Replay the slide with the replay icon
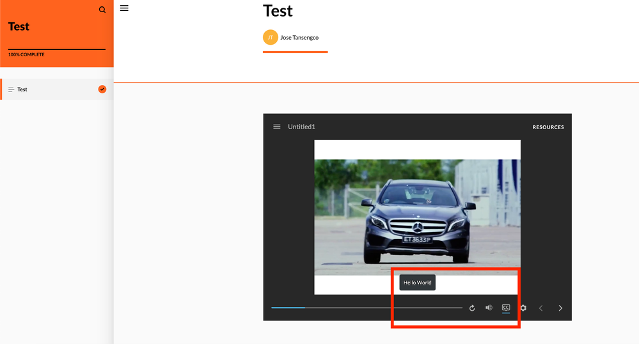This screenshot has height=344, width=639. tap(472, 308)
